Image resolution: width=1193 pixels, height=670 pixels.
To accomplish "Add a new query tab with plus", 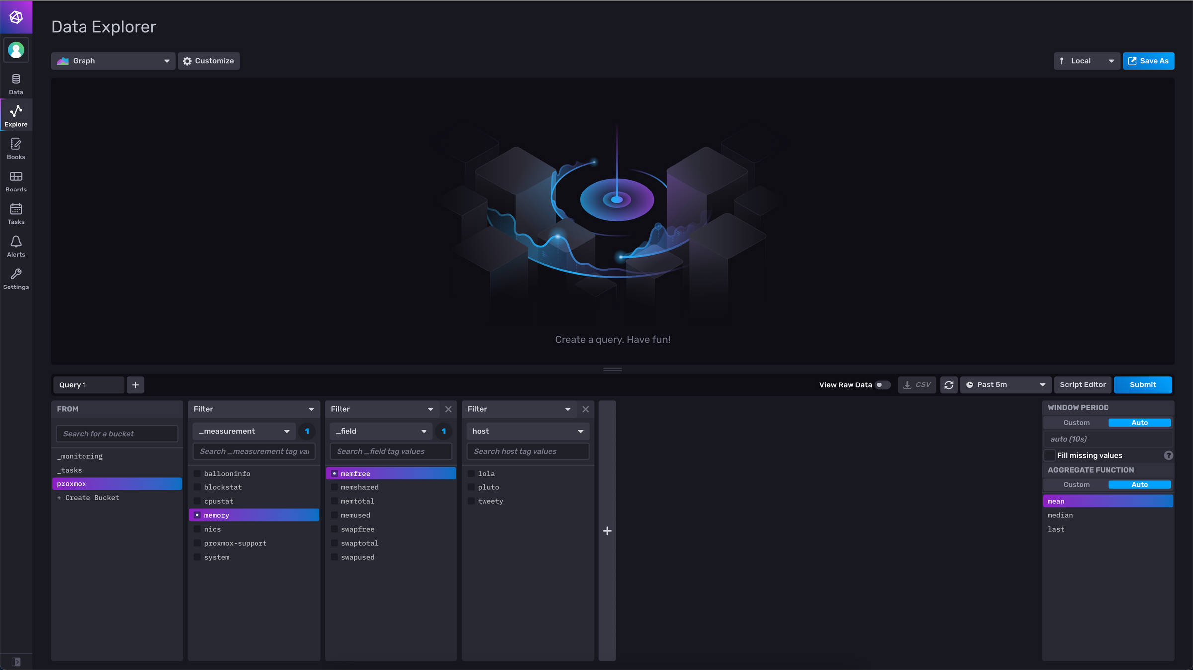I will (x=135, y=385).
